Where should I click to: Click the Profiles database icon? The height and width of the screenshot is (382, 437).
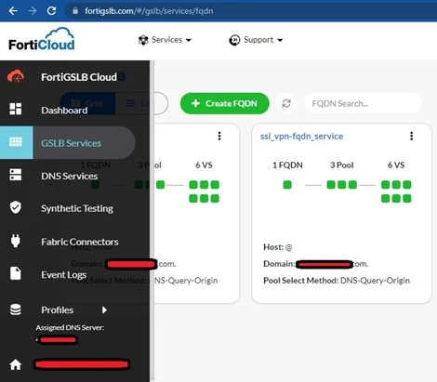click(16, 310)
